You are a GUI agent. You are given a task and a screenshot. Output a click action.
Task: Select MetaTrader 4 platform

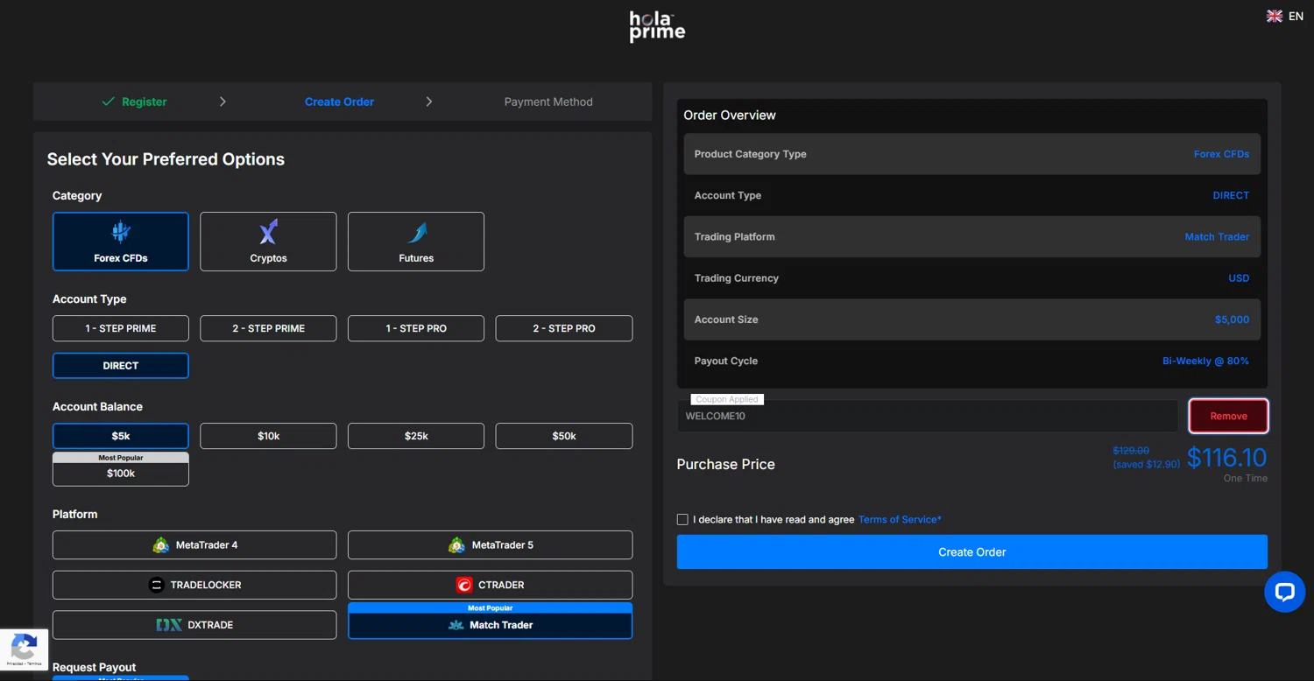[x=194, y=545]
